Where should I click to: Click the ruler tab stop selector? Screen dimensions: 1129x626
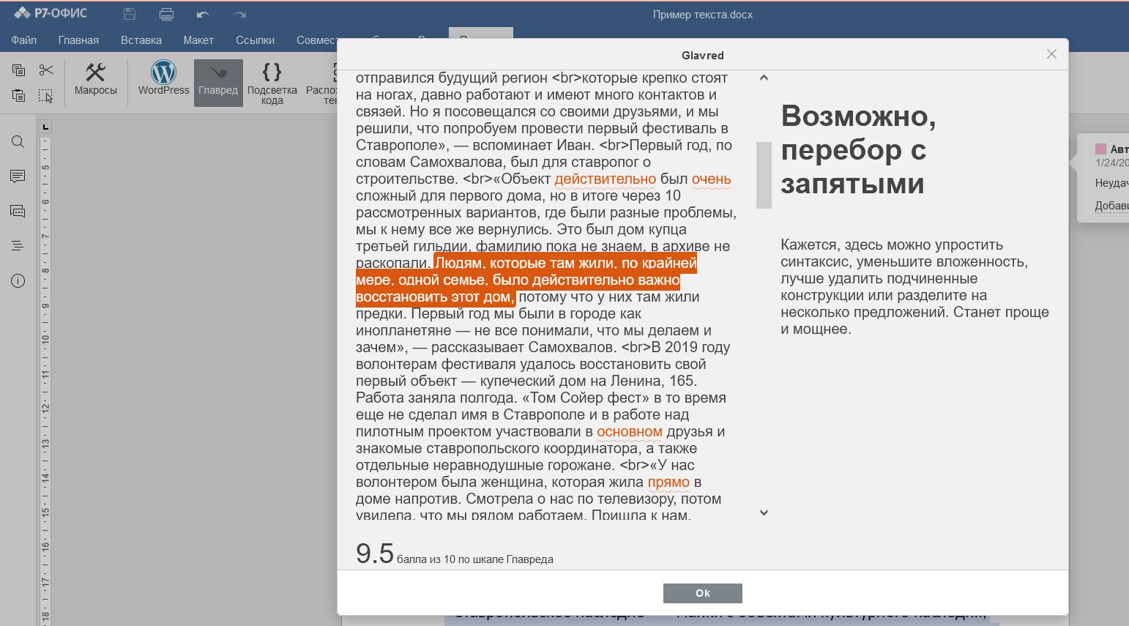click(45, 127)
